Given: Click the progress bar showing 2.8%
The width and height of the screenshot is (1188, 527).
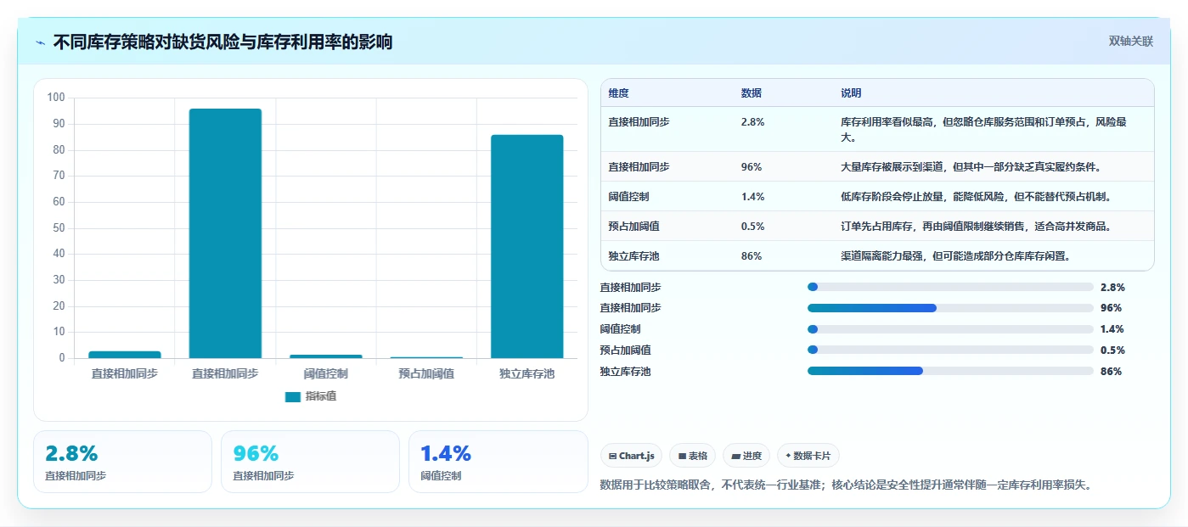Looking at the screenshot, I should tap(950, 287).
